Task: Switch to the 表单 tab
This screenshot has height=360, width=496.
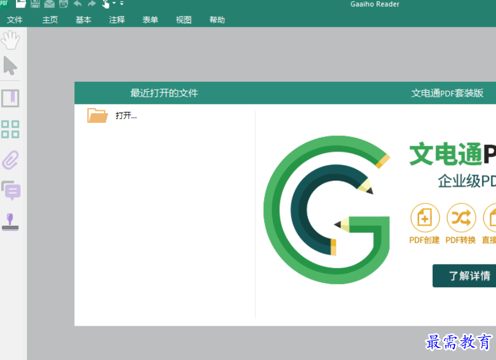Action: coord(150,20)
